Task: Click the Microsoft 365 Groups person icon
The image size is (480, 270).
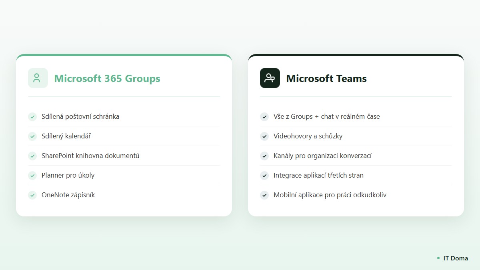Action: pos(38,78)
